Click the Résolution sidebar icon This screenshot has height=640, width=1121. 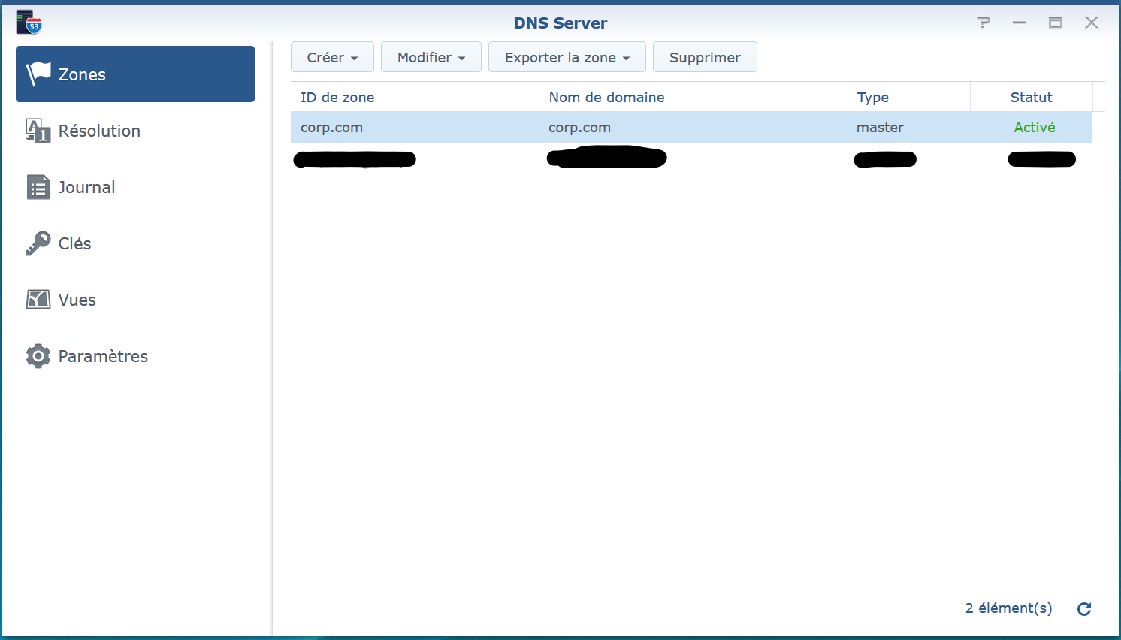(38, 131)
